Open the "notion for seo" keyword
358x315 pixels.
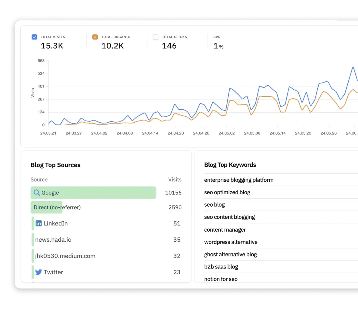point(221,279)
